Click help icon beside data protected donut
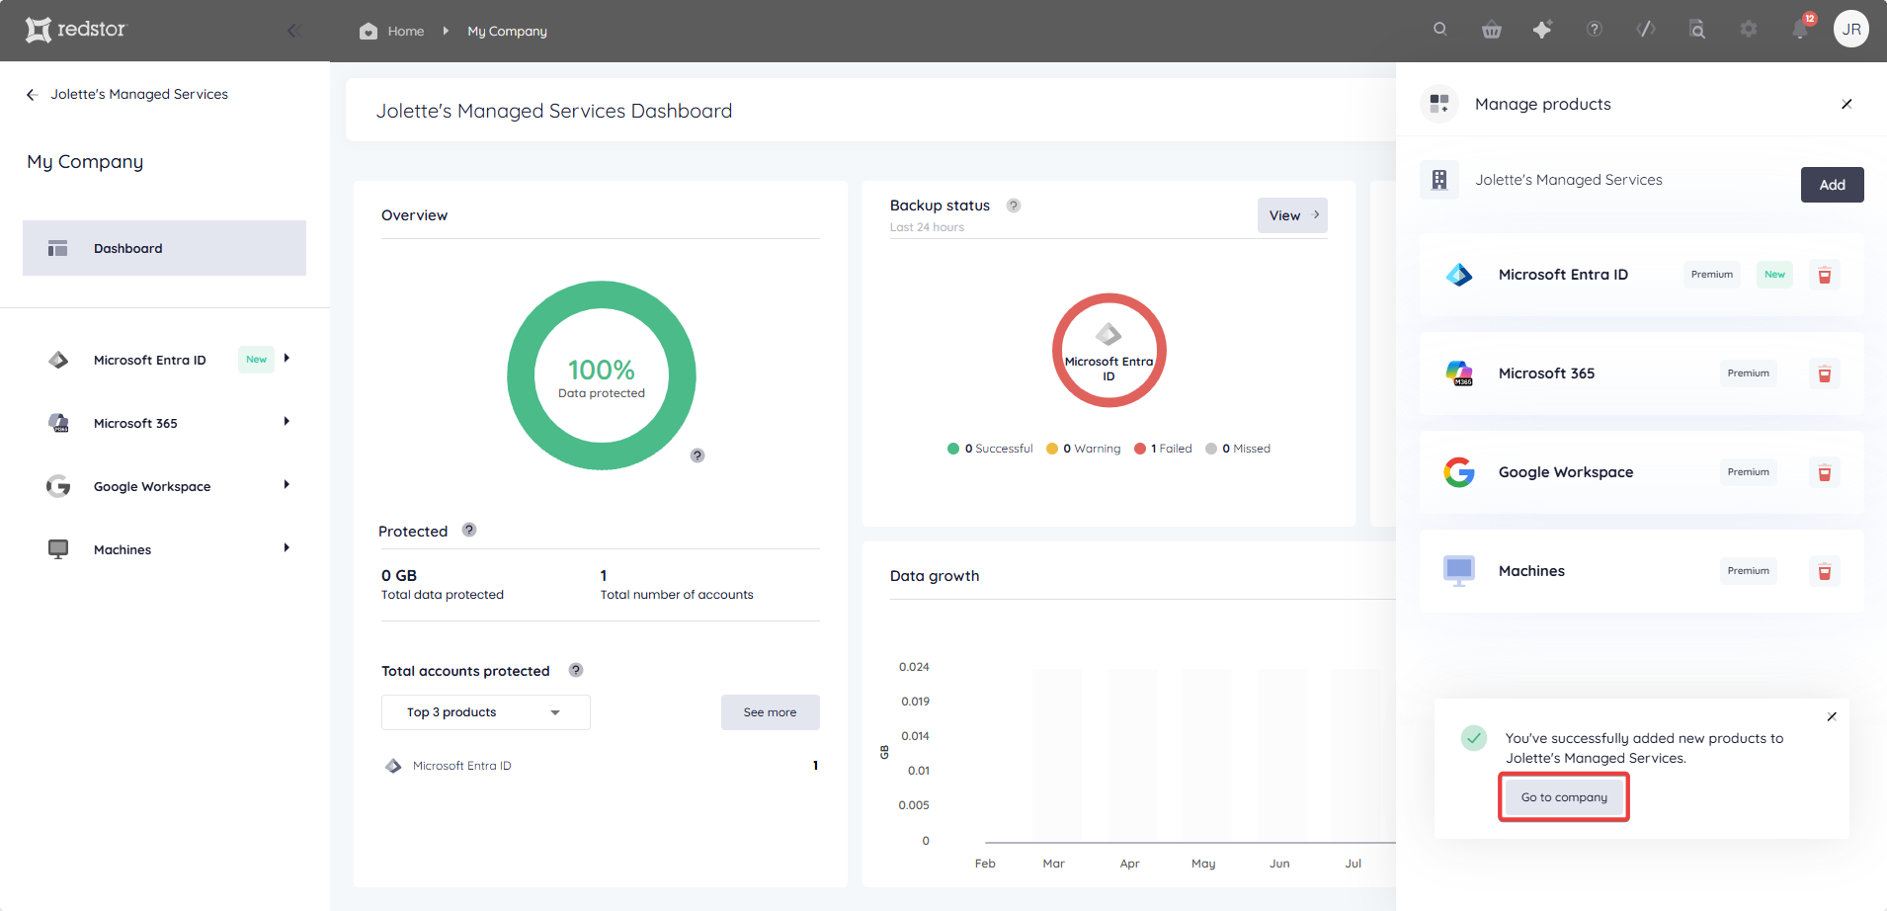 coord(697,455)
